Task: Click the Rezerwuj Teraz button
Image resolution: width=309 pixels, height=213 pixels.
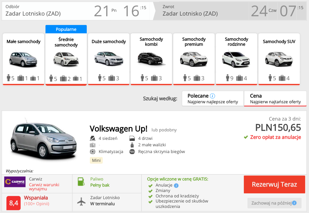Action: (x=274, y=185)
